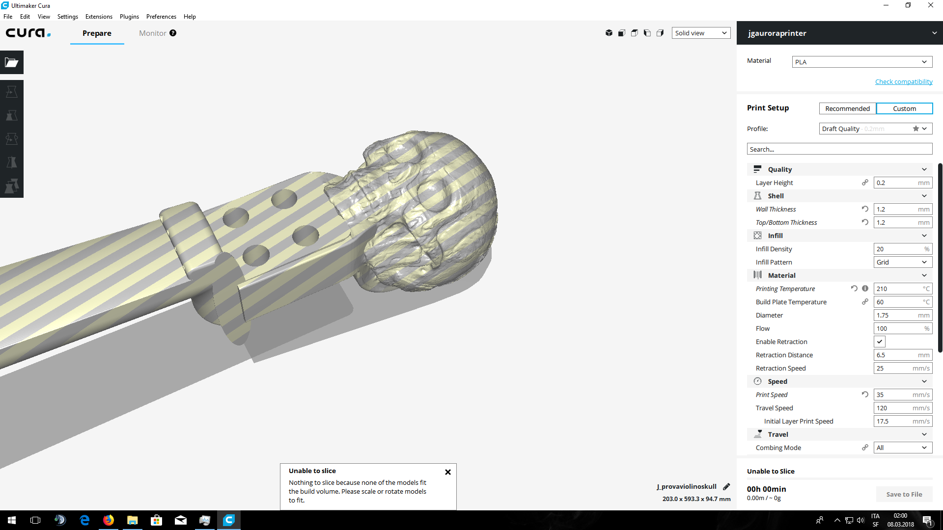Open the Solid view mode dropdown
Viewport: 943px width, 530px height.
pos(701,33)
